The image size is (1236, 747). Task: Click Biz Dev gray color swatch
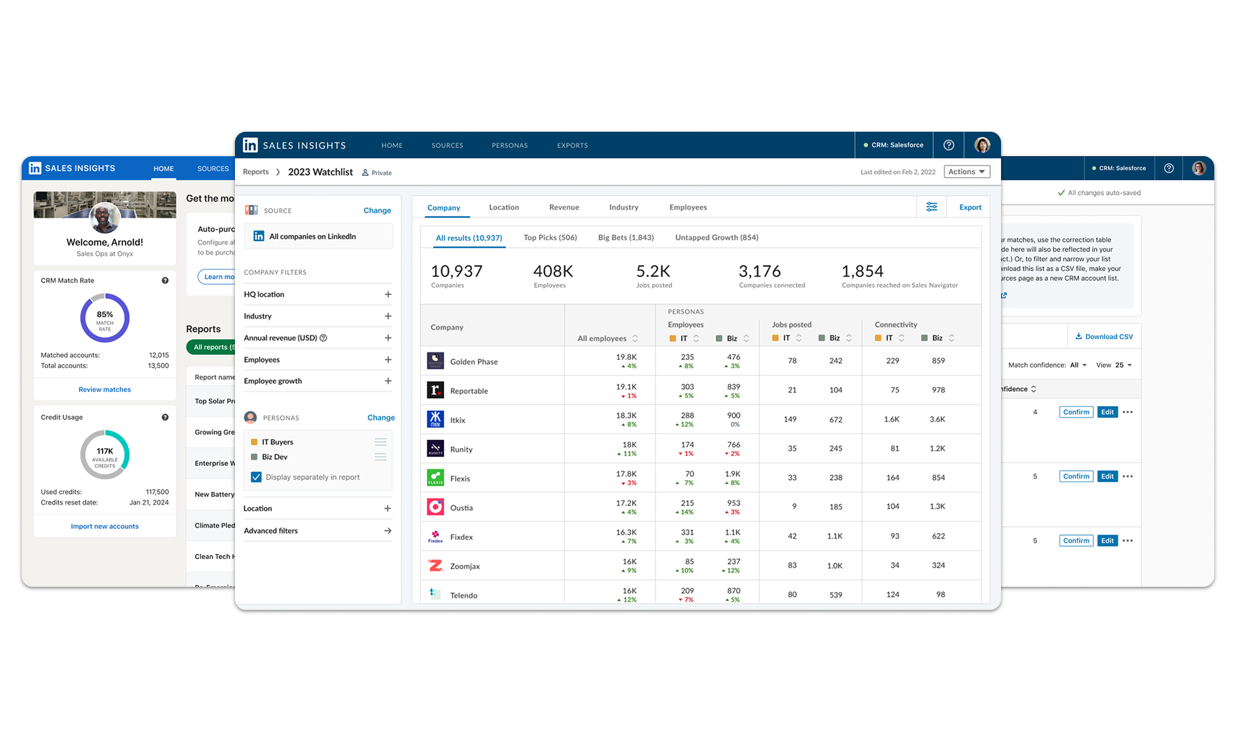coord(254,457)
